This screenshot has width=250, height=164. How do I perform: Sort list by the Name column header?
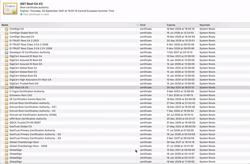pyautogui.click(x=70, y=25)
